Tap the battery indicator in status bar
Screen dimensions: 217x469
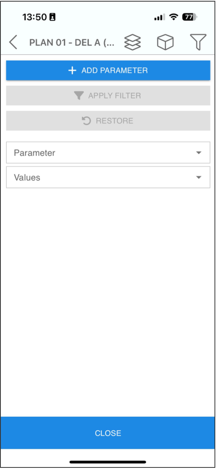pos(189,17)
